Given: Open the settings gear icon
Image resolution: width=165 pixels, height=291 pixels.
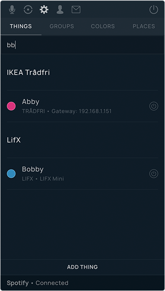Looking at the screenshot, I should (44, 10).
